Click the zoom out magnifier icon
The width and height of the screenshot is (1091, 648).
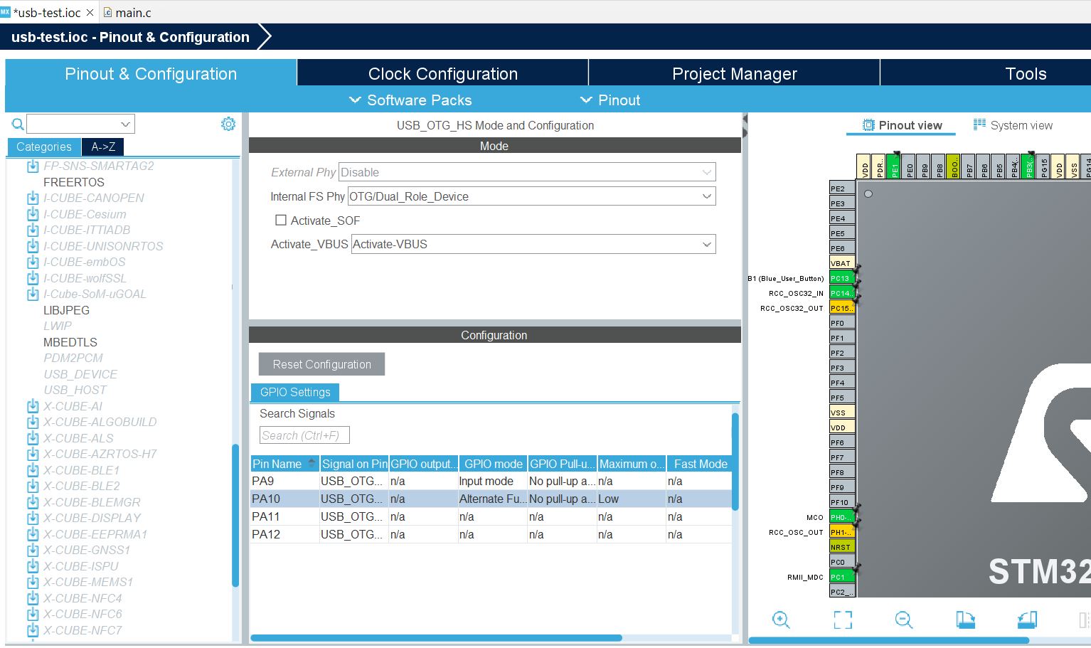pyautogui.click(x=904, y=620)
